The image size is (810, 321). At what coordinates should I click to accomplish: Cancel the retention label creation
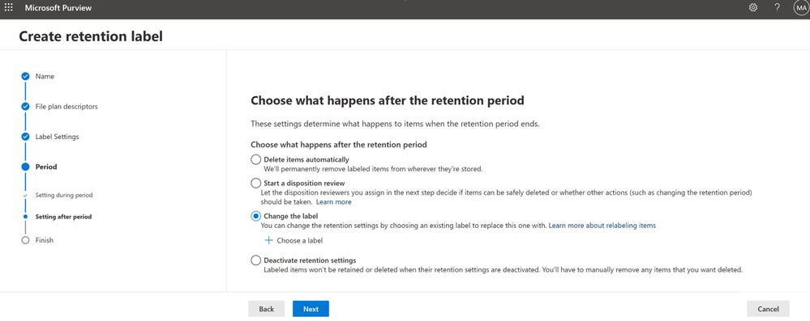768,309
